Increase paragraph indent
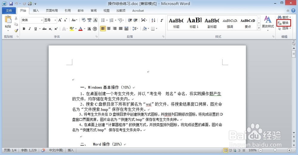Image resolution: width=298 pixels, height=155 pixels. point(136,20)
